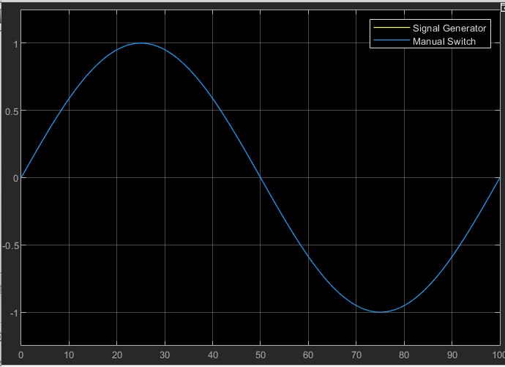This screenshot has height=367, width=505.
Task: Click y-axis tick label 0.5
Action: (x=11, y=112)
